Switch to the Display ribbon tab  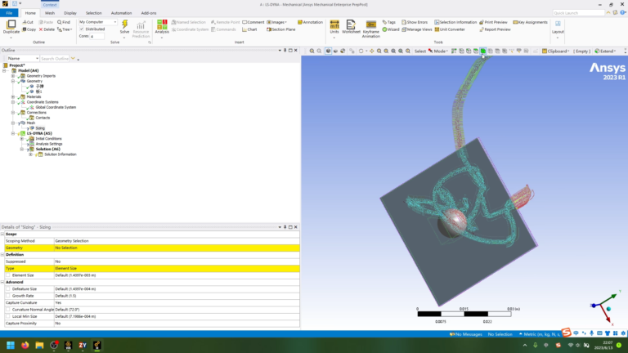pos(70,13)
